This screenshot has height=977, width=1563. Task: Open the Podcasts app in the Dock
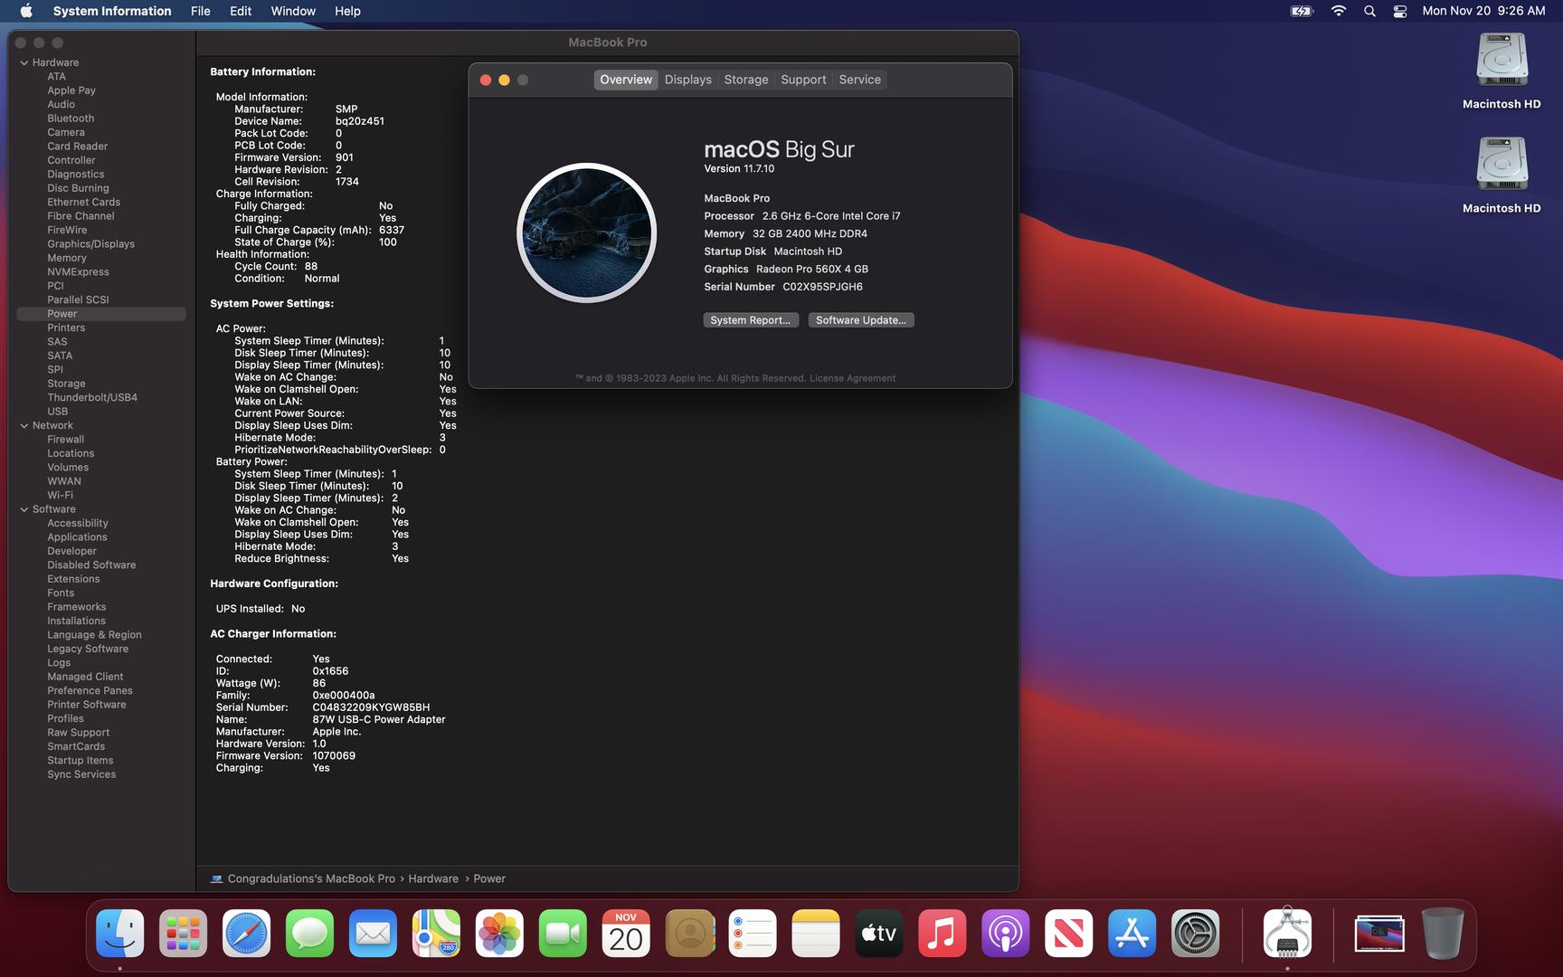(1005, 933)
